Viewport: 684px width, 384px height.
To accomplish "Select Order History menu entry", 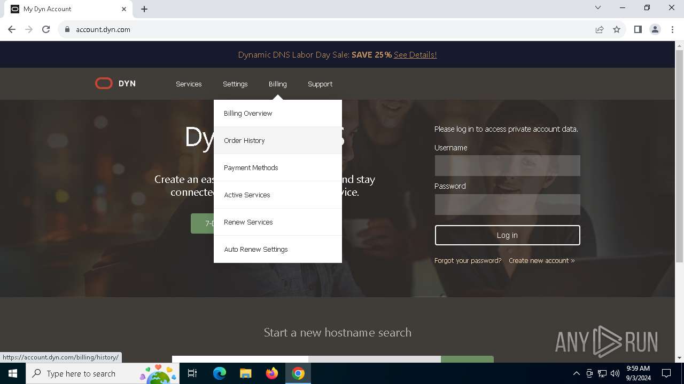I will tap(278, 140).
